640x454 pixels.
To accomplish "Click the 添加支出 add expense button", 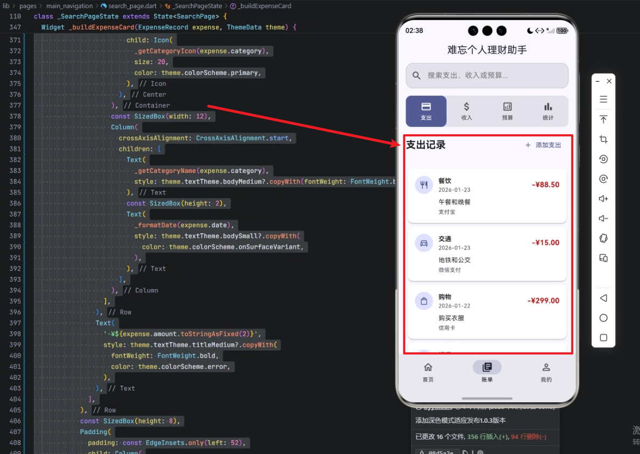I will [543, 145].
